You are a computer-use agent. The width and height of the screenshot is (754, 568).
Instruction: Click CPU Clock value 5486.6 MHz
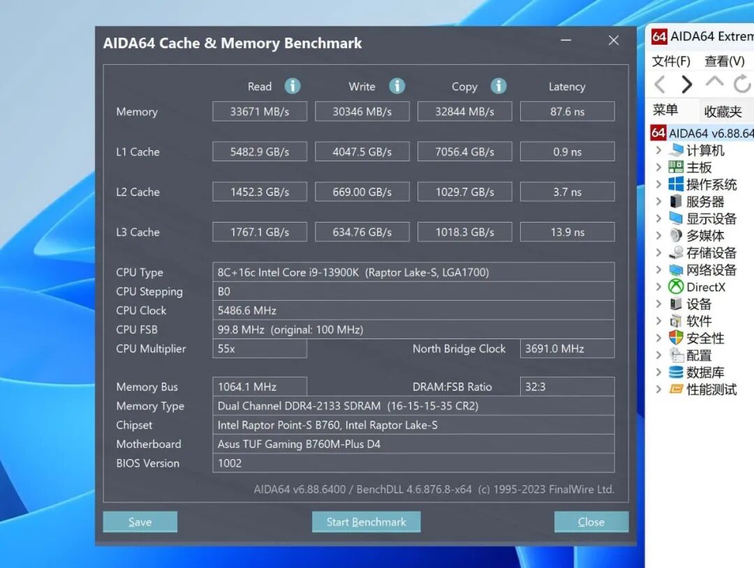point(413,311)
